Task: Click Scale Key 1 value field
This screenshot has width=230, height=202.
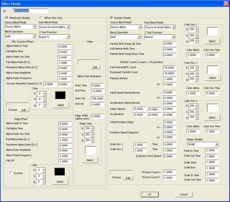Action: click(140, 145)
